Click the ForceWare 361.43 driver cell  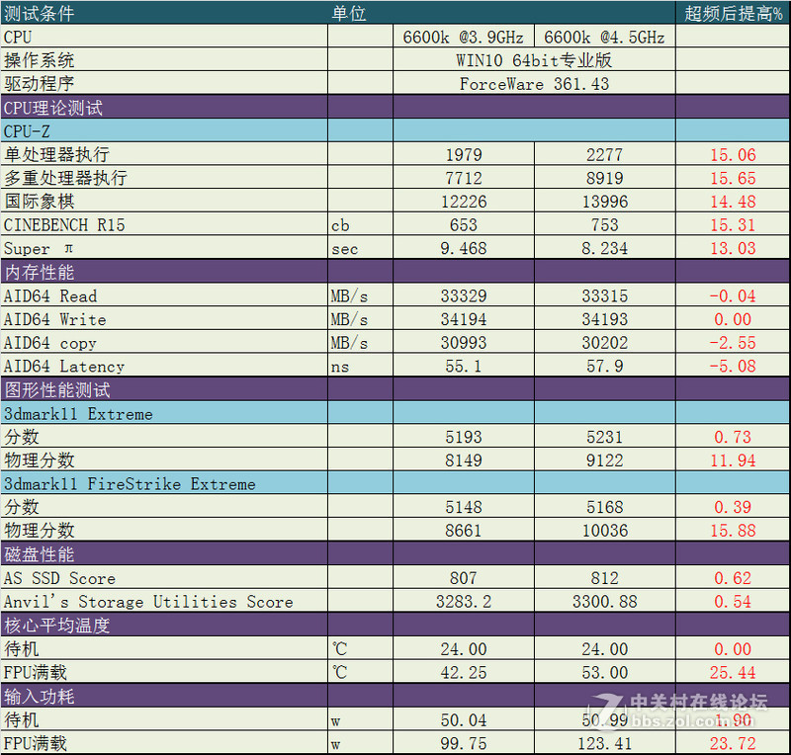[534, 84]
